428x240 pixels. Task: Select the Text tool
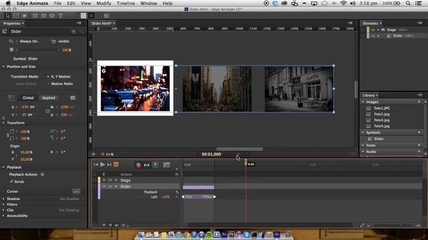[x=61, y=15]
